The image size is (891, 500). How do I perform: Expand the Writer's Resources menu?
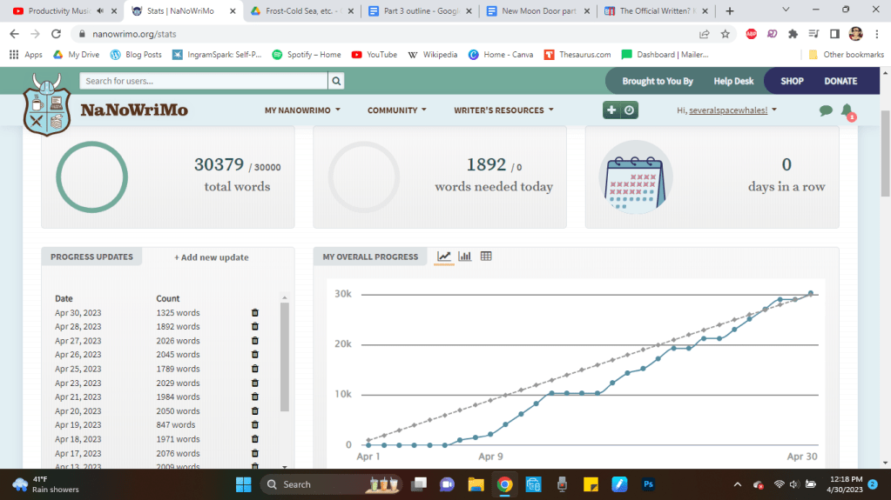tap(503, 110)
